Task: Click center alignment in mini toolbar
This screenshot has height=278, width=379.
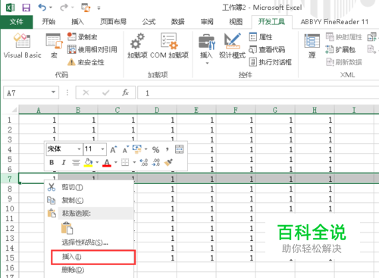Action: point(76,162)
